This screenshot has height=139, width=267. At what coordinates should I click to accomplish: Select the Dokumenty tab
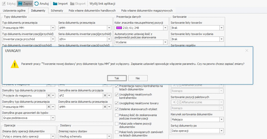pos(38,11)
